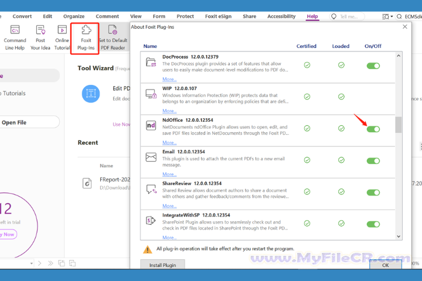
Task: Open More link for IntegrateWithSP
Action: coord(169,238)
